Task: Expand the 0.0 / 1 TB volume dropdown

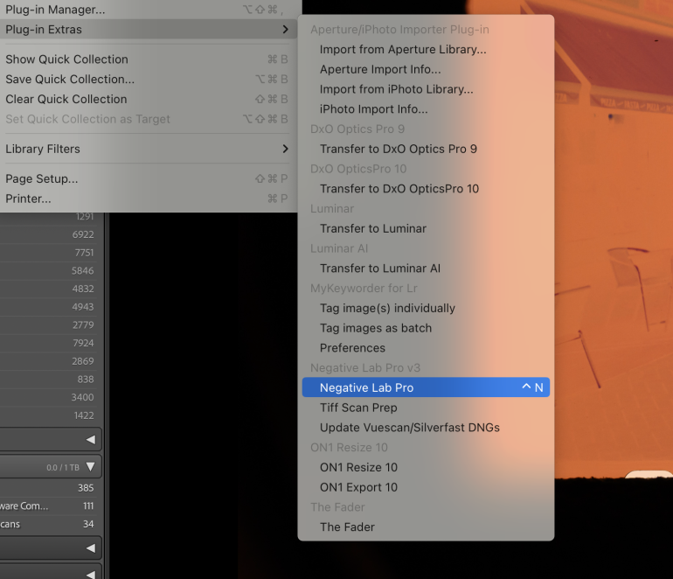Action: pos(91,467)
